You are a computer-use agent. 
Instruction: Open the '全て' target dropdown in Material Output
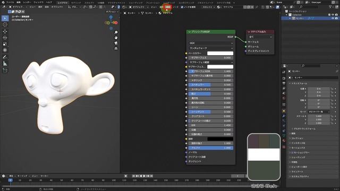[x=260, y=37]
